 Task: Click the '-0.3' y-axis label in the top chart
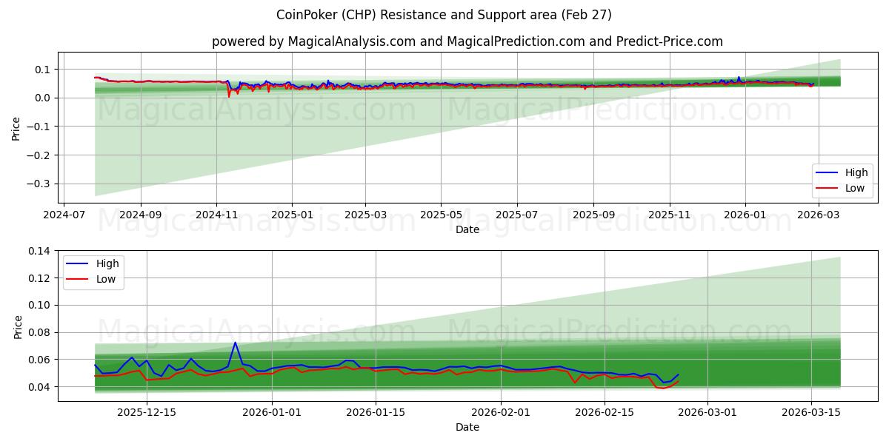pyautogui.click(x=40, y=184)
